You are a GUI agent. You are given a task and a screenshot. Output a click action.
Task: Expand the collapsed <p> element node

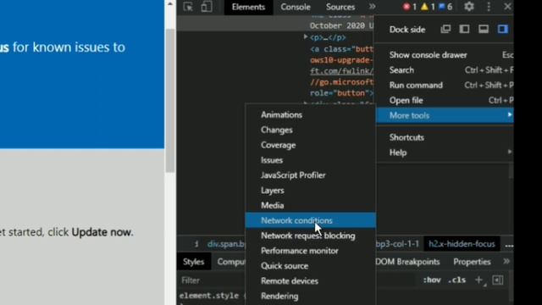point(306,36)
